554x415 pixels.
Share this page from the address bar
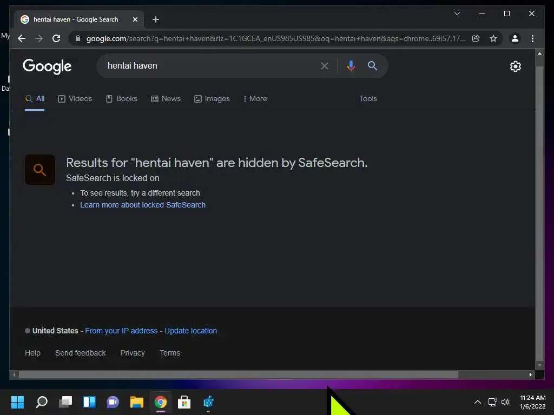pyautogui.click(x=476, y=38)
